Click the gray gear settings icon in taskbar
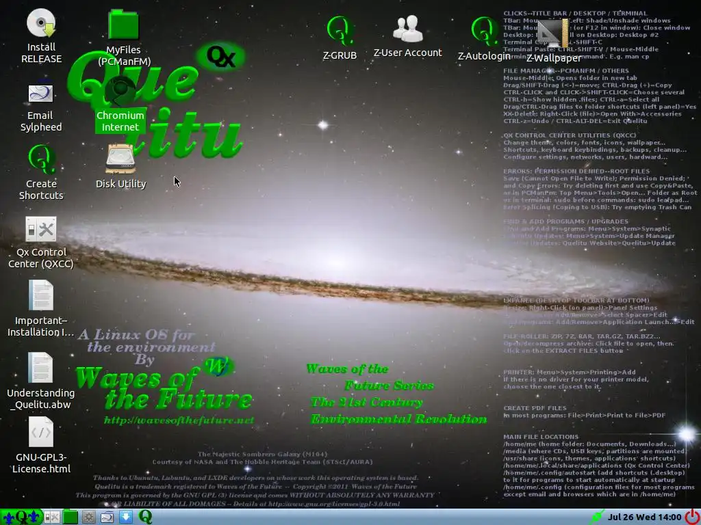This screenshot has width=701, height=525. [x=88, y=517]
